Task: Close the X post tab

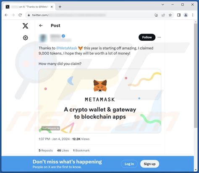Action: 52,7
